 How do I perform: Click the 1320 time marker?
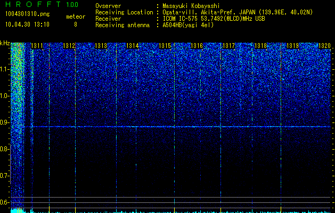tap(324, 46)
